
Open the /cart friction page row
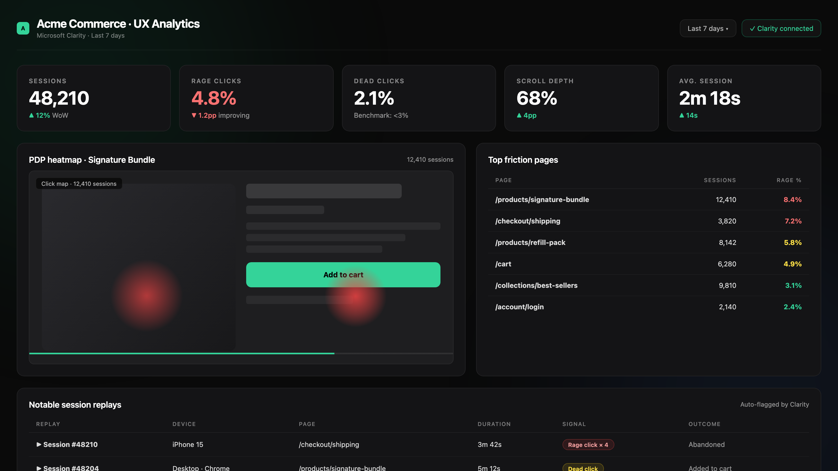click(648, 264)
